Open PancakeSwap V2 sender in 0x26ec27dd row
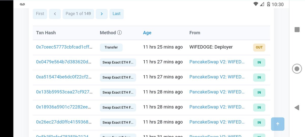This screenshot has height=137, width=305. (217, 122)
